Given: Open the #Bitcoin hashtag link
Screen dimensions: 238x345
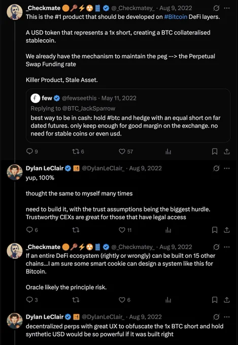Looking at the screenshot, I should 176,17.
